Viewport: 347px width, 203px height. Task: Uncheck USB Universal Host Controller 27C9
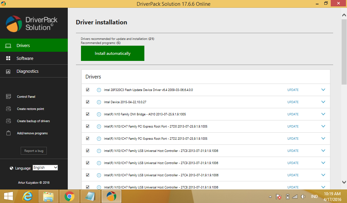click(x=88, y=163)
